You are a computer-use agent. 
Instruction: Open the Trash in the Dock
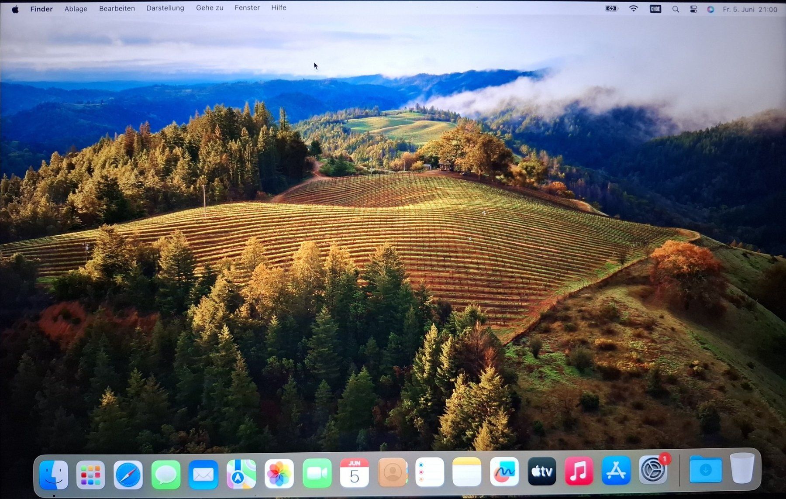(x=742, y=468)
